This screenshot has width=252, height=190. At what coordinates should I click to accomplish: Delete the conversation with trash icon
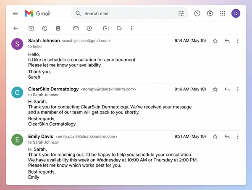58,28
